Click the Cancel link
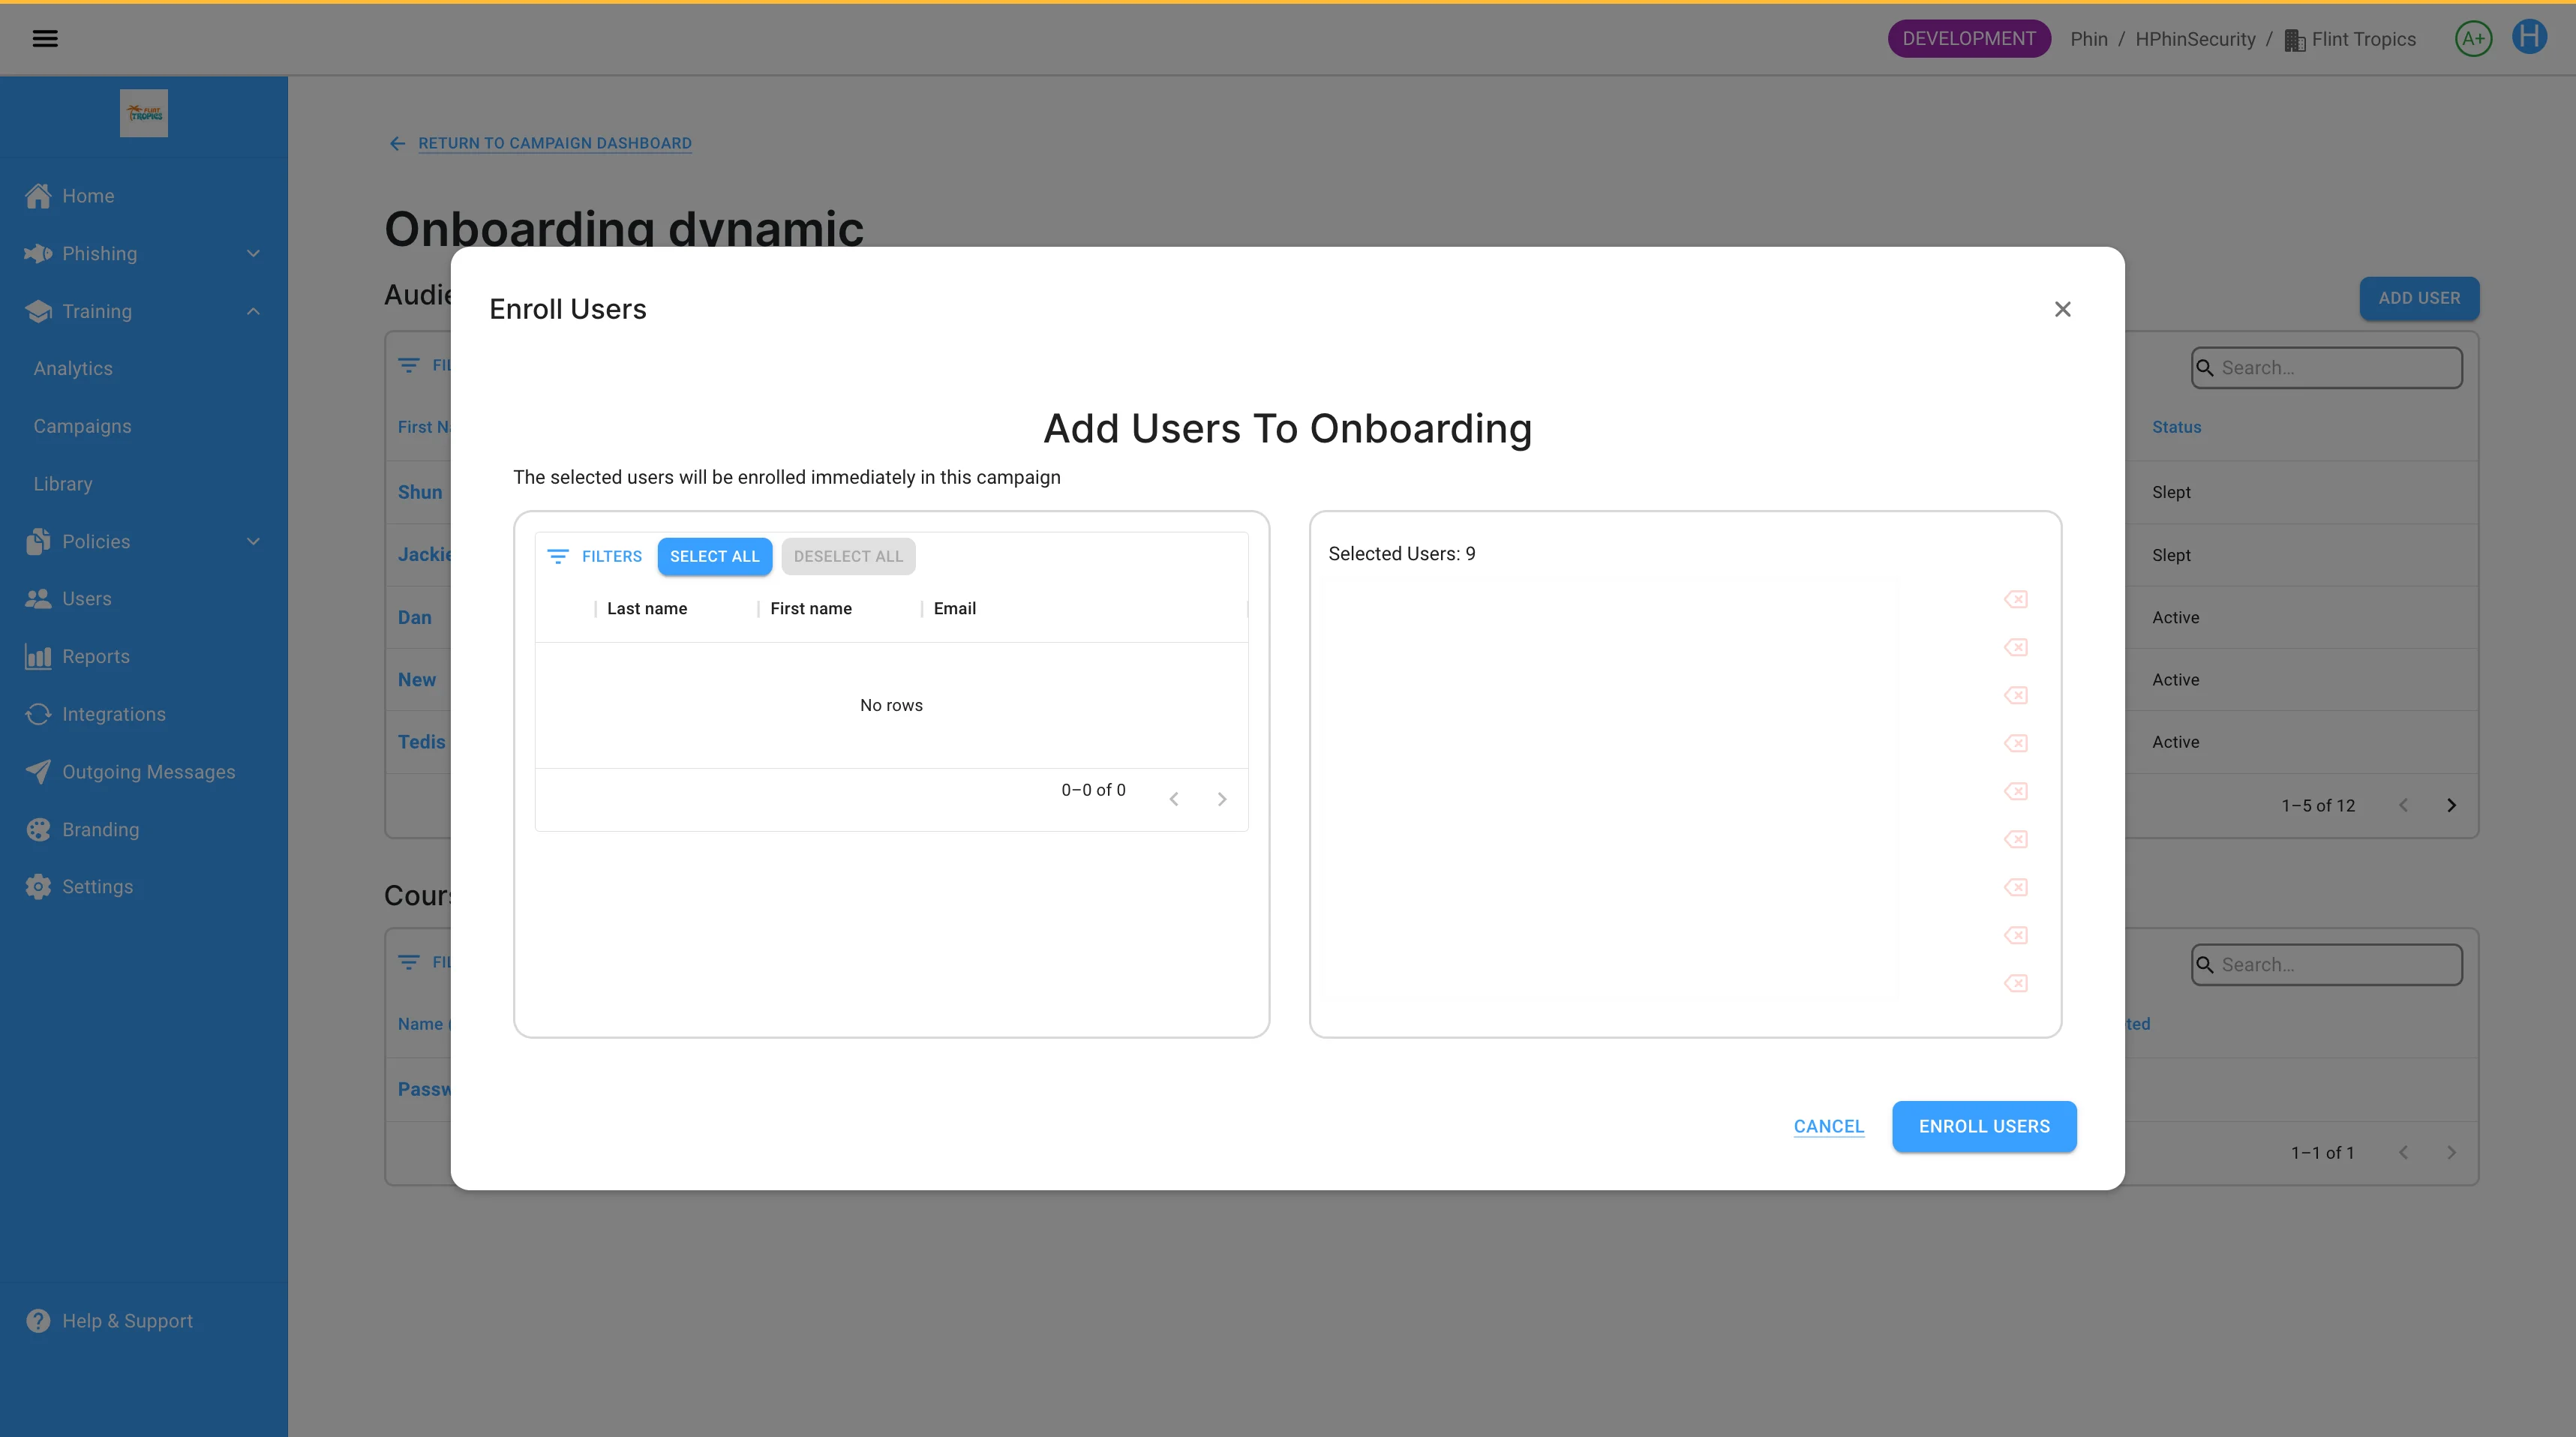 point(1828,1126)
